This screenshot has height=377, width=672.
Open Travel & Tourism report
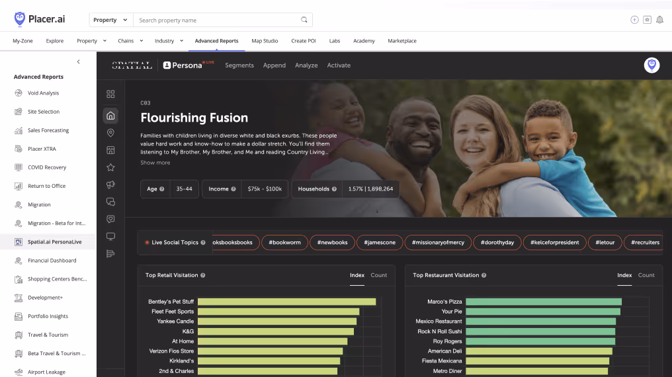(x=48, y=335)
